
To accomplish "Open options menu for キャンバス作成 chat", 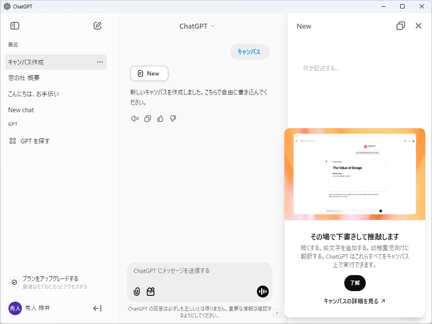I will tap(100, 62).
